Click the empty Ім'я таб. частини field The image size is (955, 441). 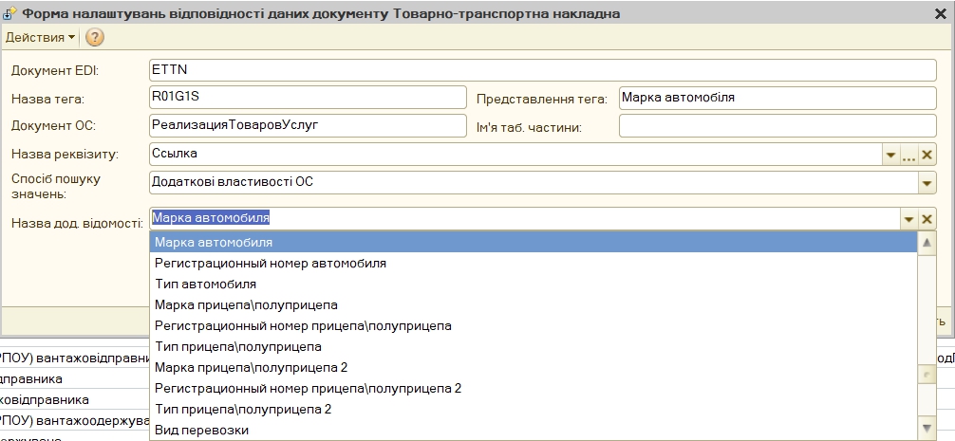click(777, 126)
